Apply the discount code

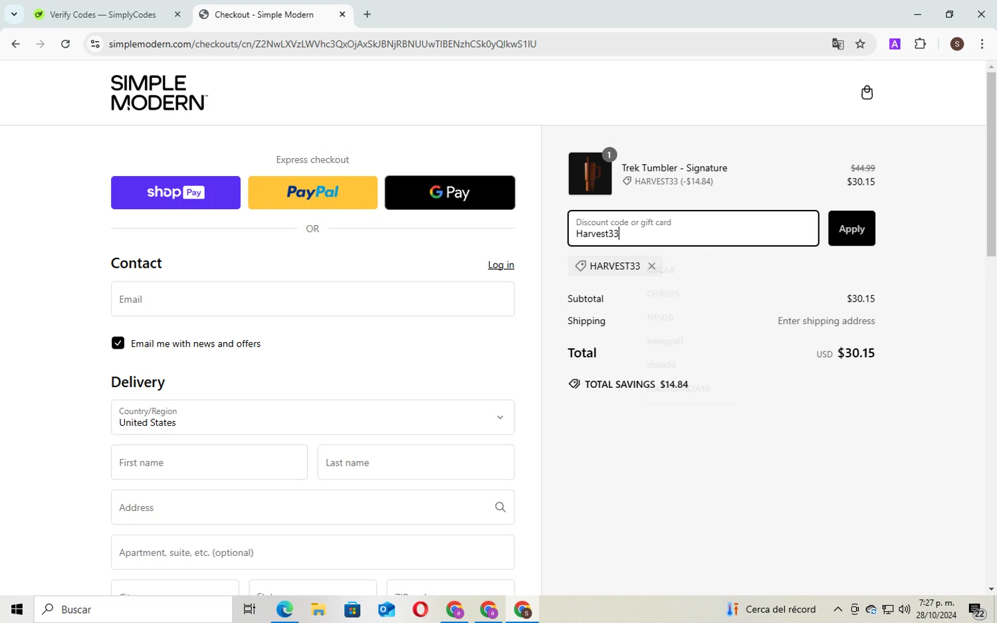click(x=851, y=228)
